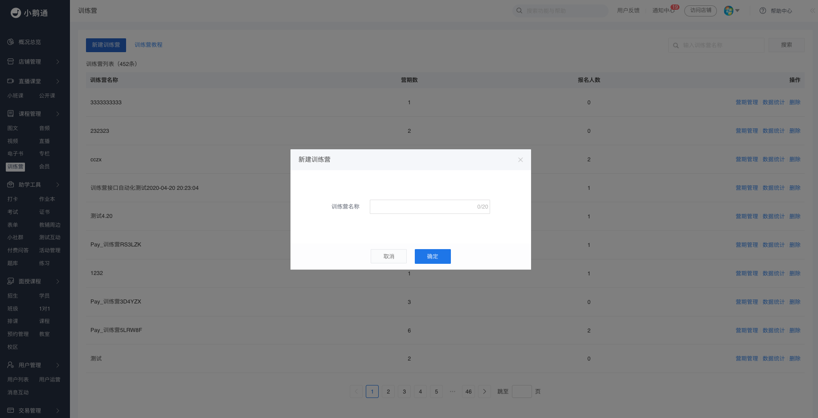Click 删除 for Pay_训练营5LRW8F
The image size is (818, 418).
[x=795, y=331]
